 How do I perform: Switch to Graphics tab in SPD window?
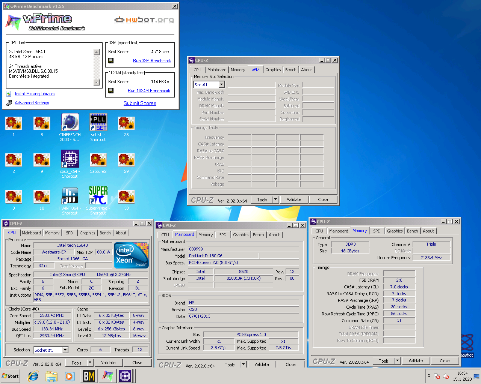(273, 70)
